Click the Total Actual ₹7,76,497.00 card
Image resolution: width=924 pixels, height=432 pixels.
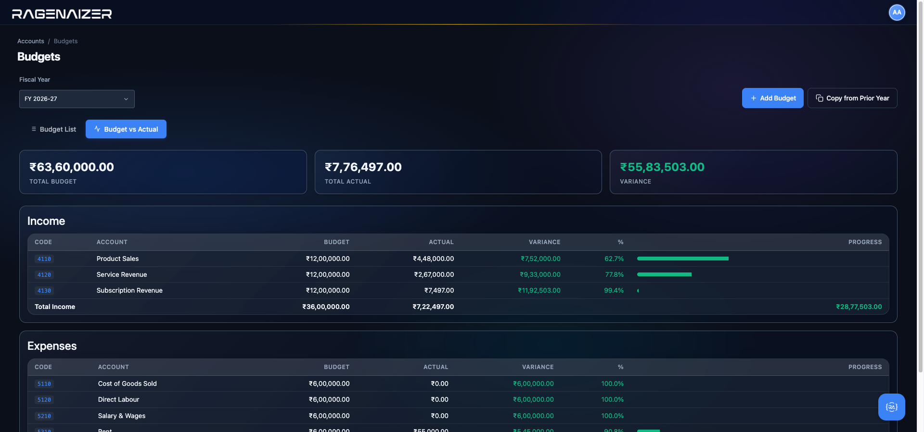tap(458, 172)
